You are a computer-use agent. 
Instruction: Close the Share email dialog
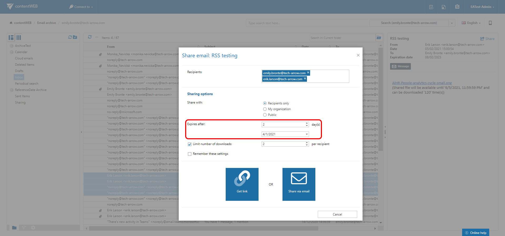(358, 55)
